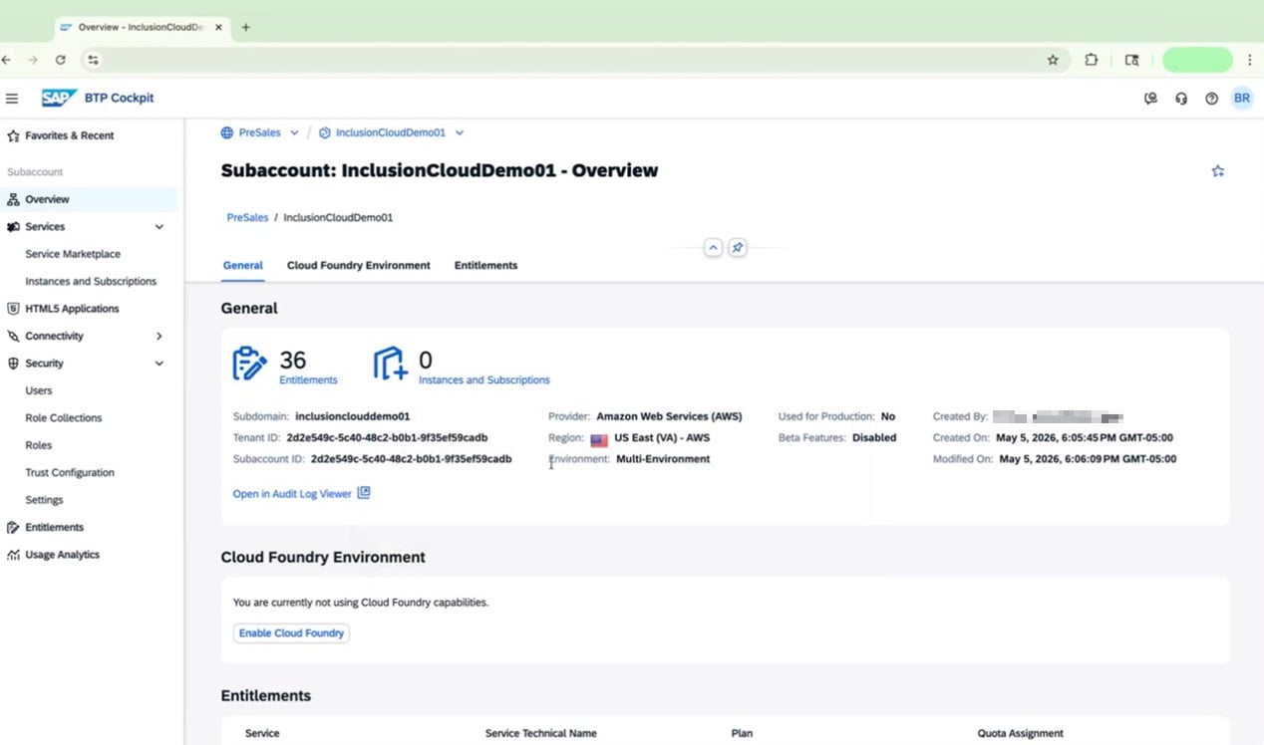Open Users under Security
This screenshot has width=1264, height=745.
point(39,390)
